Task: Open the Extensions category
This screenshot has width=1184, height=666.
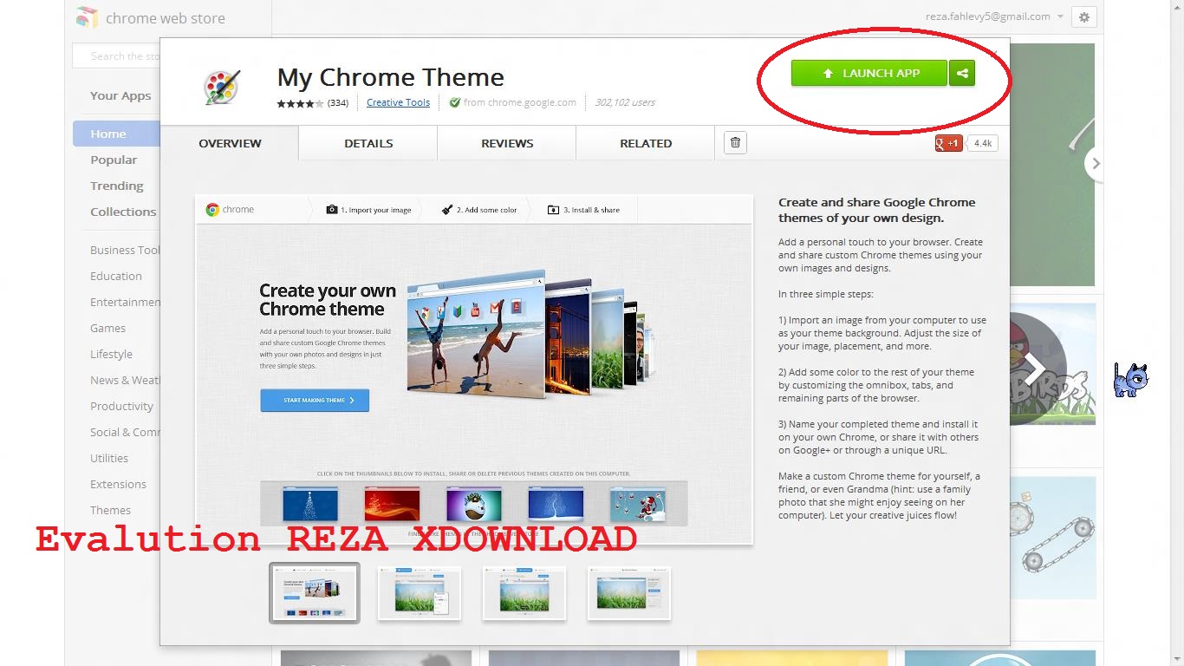Action: (x=118, y=484)
